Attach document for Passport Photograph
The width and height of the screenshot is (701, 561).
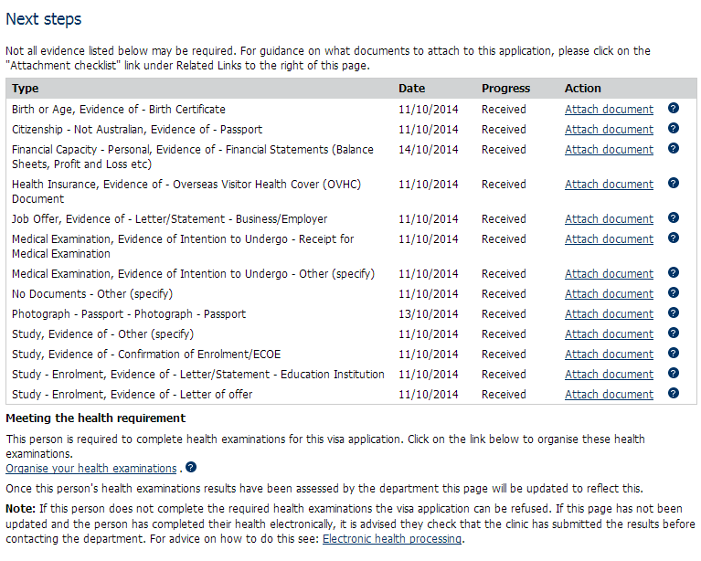pyautogui.click(x=609, y=314)
